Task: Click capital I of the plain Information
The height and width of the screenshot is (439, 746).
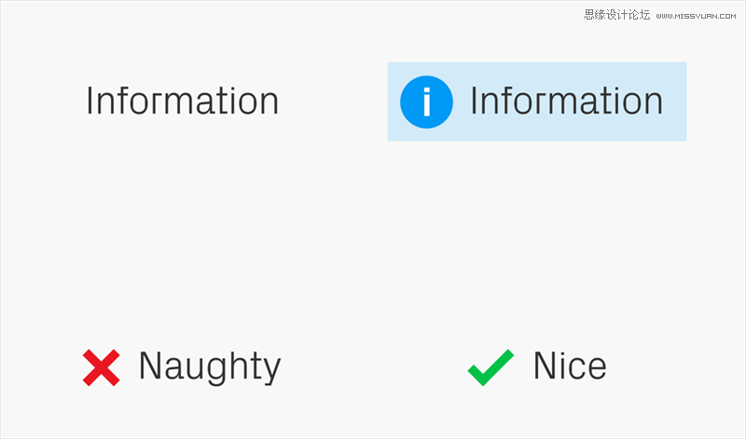Action: (x=89, y=101)
